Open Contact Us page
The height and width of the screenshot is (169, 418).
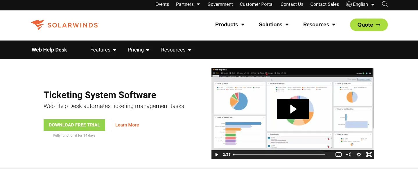[292, 4]
